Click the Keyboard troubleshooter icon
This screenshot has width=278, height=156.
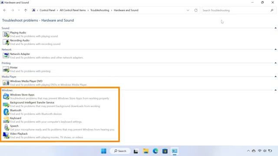click(6, 120)
